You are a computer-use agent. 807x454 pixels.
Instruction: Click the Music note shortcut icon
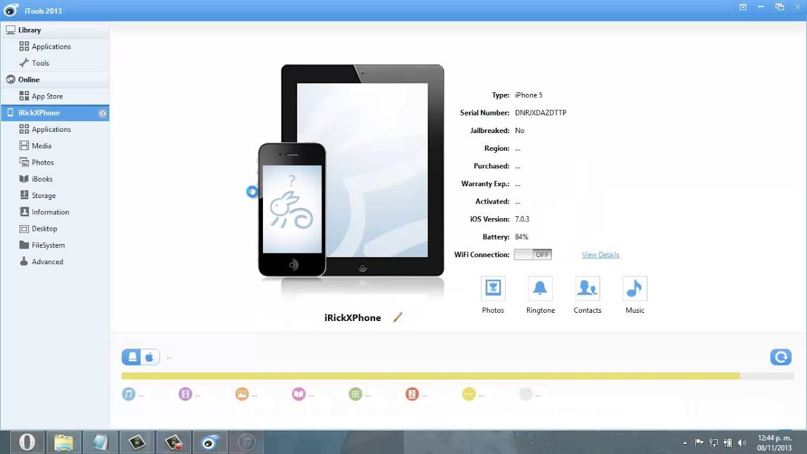[635, 288]
